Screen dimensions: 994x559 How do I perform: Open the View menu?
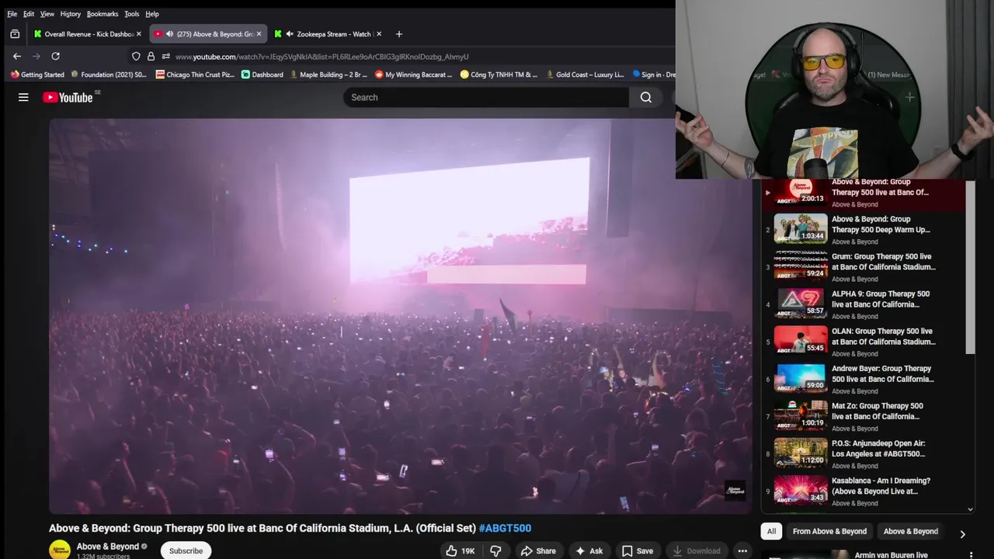tap(47, 14)
